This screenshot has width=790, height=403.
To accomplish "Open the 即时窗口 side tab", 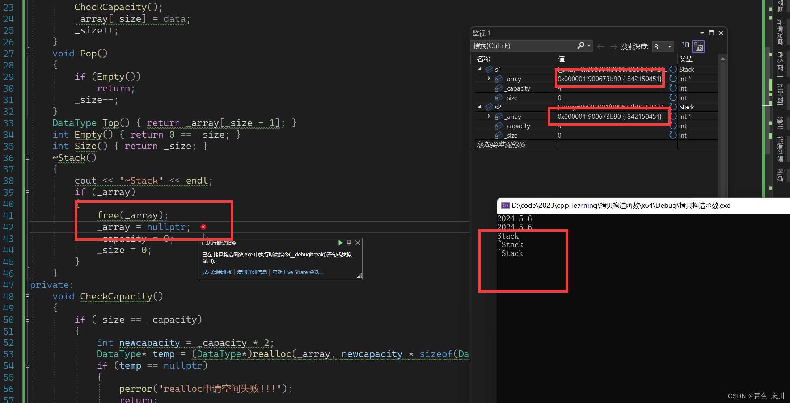I will (x=780, y=97).
